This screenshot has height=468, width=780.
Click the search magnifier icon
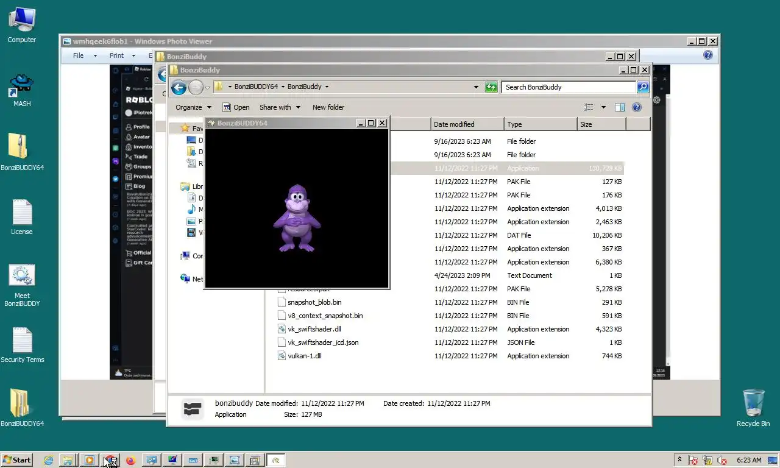point(643,87)
